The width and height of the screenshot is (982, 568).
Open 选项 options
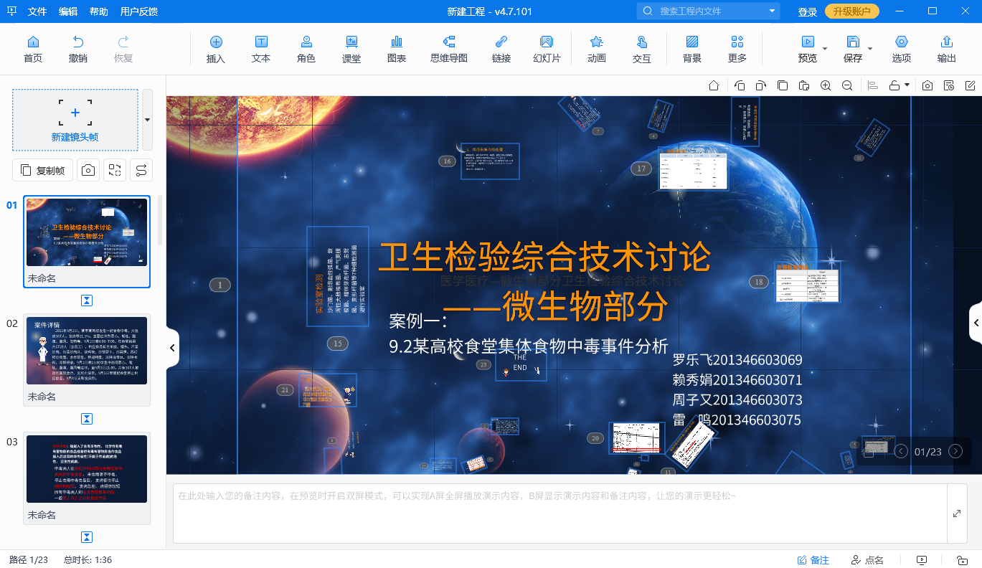point(902,49)
